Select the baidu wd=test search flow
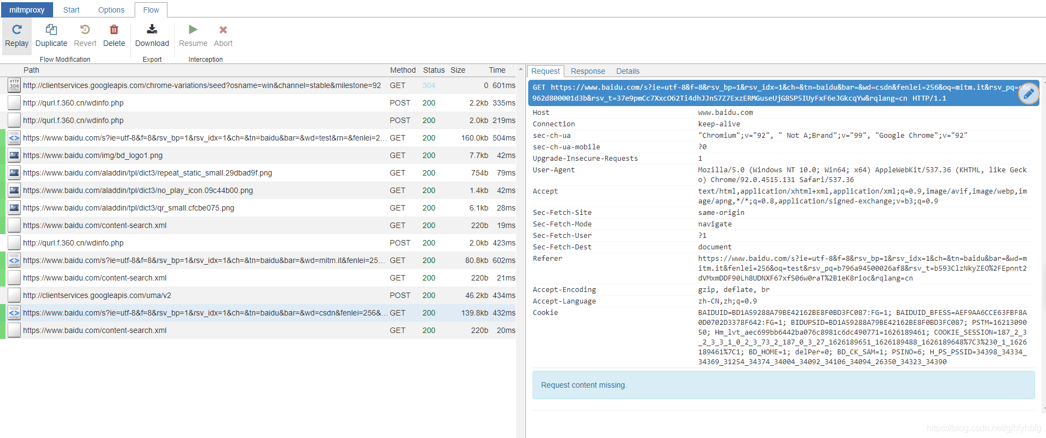The height and width of the screenshot is (438, 1046). click(x=258, y=138)
